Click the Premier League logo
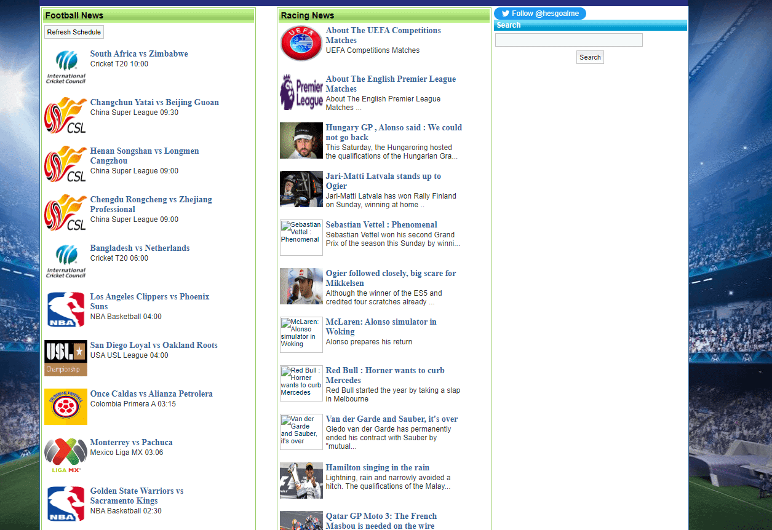This screenshot has width=772, height=530. coord(301,92)
